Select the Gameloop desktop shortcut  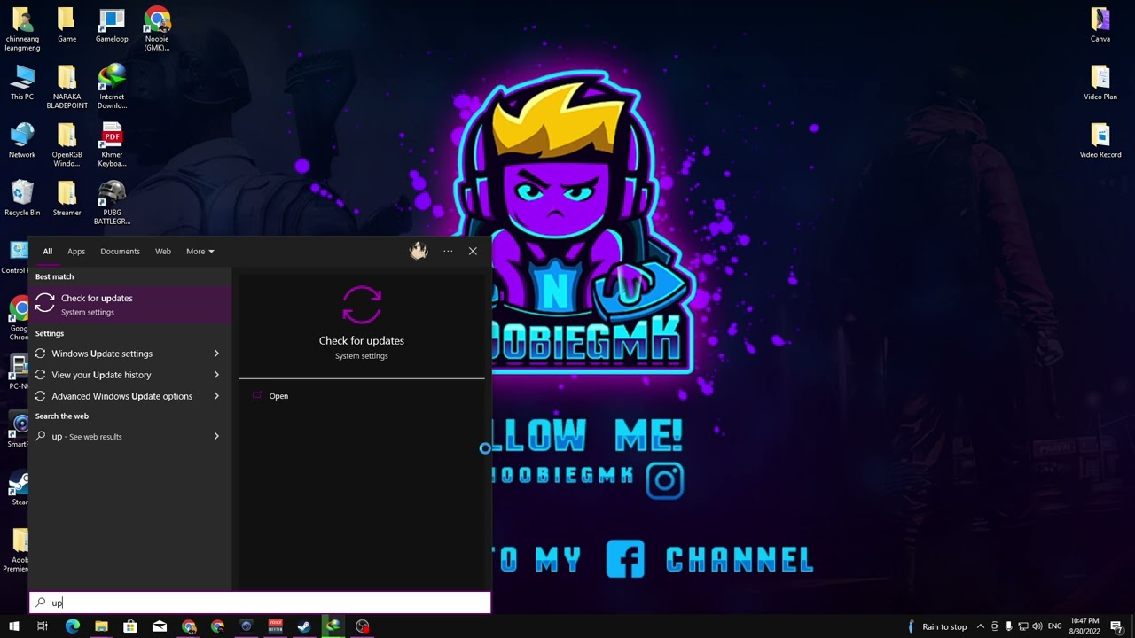point(112,26)
